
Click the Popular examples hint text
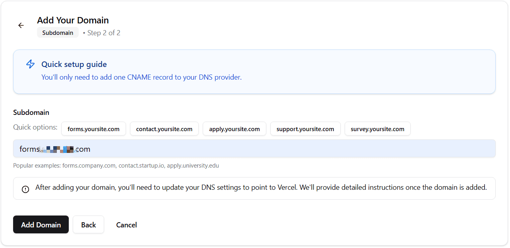[x=116, y=166]
